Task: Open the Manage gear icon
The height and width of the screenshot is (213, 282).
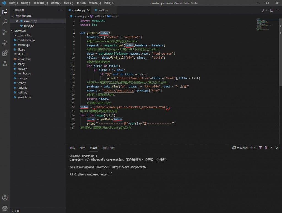Action: point(5,208)
